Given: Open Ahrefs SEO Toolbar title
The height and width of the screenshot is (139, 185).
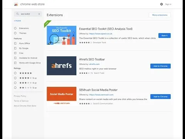Looking at the screenshot, I should [x=92, y=59].
